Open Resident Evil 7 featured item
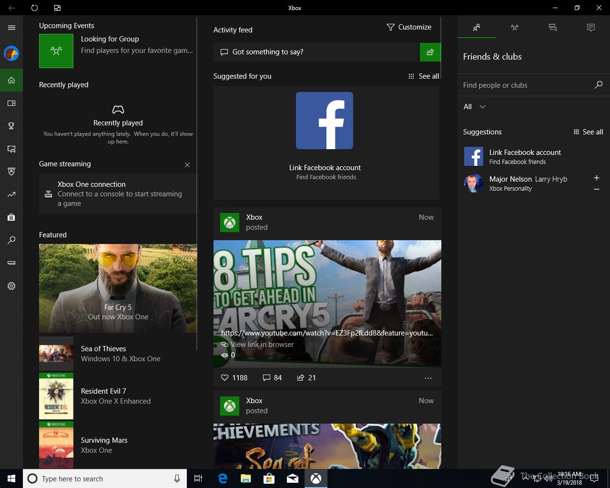Screen dimensions: 610x488 (x=117, y=396)
